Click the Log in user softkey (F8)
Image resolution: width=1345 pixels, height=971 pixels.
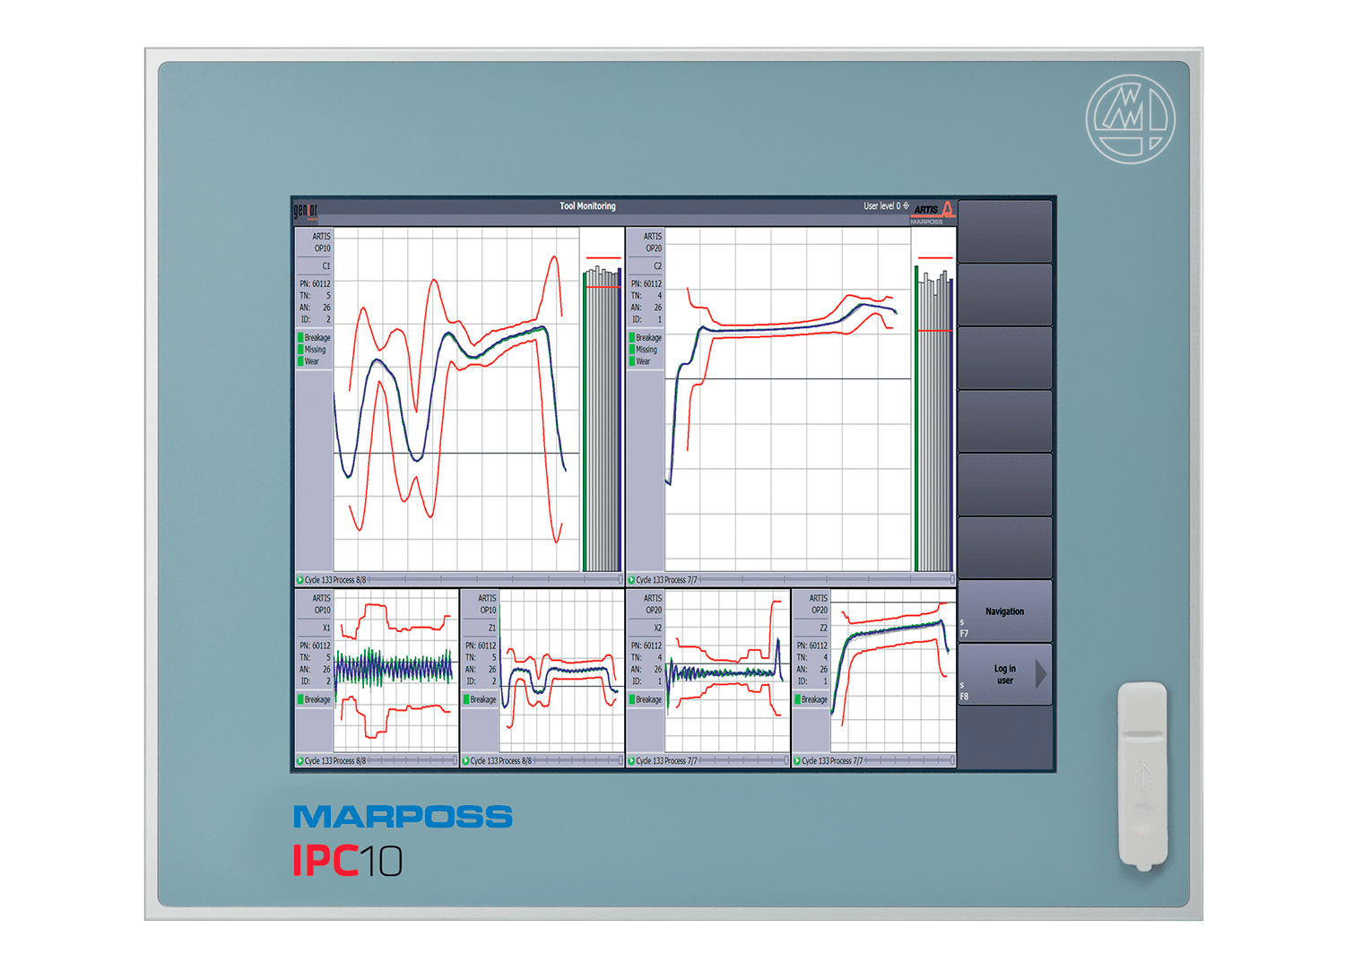click(1005, 674)
